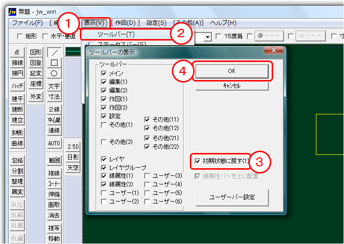The height and width of the screenshot is (244, 344).
Task: Open the dropdown arrow in the control bar
Action: coord(208,36)
